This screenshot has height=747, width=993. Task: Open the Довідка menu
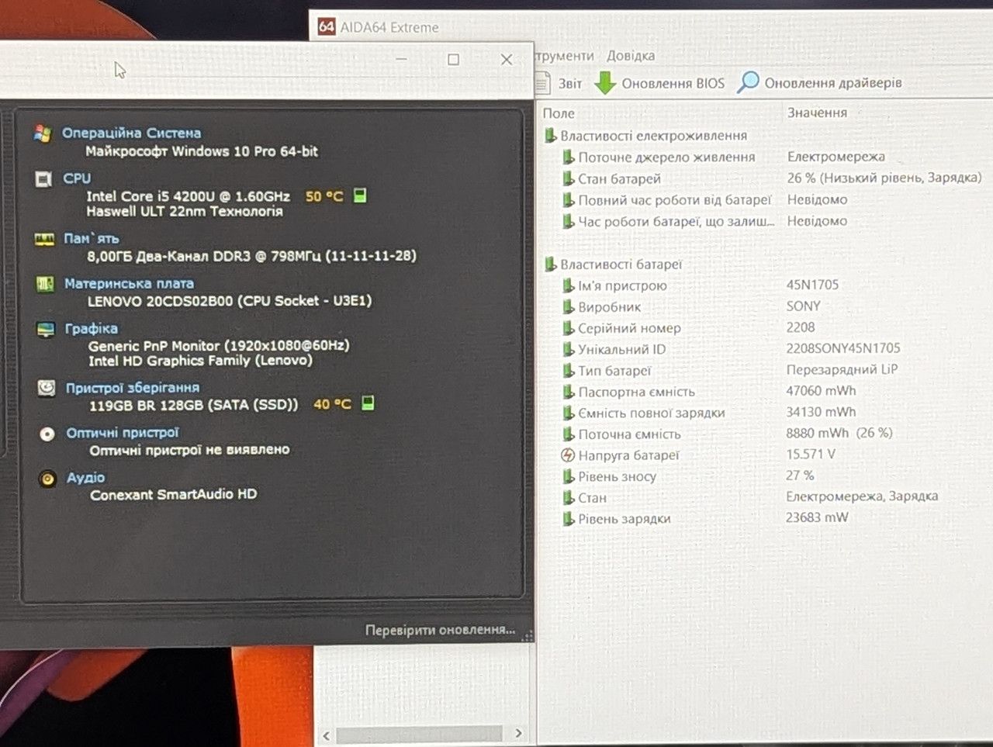click(x=631, y=56)
